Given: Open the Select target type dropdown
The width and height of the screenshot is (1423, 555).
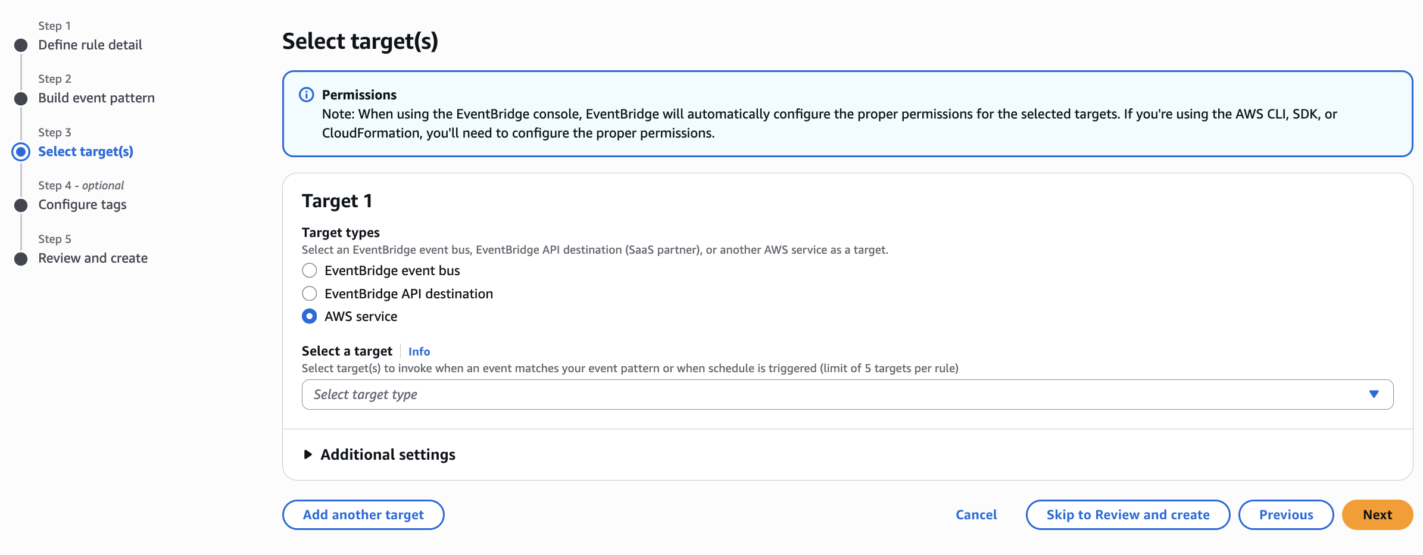Looking at the screenshot, I should tap(847, 394).
